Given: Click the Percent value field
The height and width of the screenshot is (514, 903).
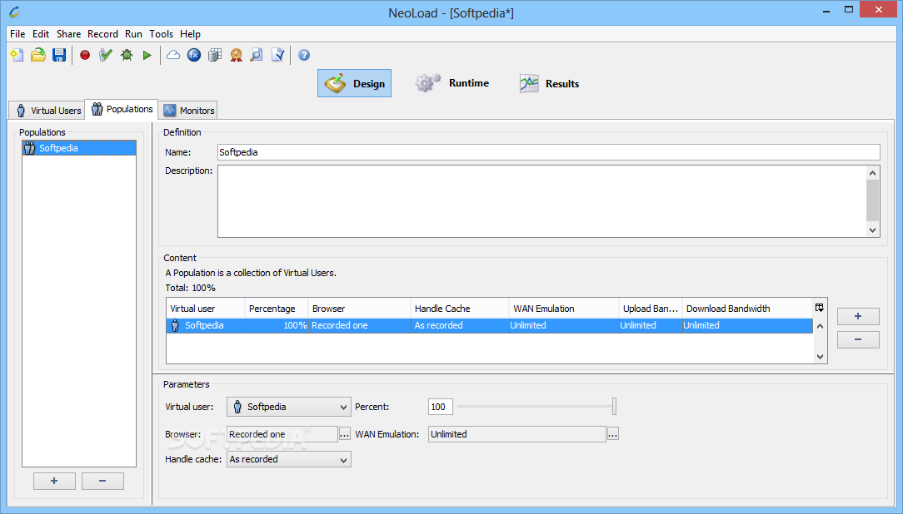Looking at the screenshot, I should pyautogui.click(x=441, y=407).
